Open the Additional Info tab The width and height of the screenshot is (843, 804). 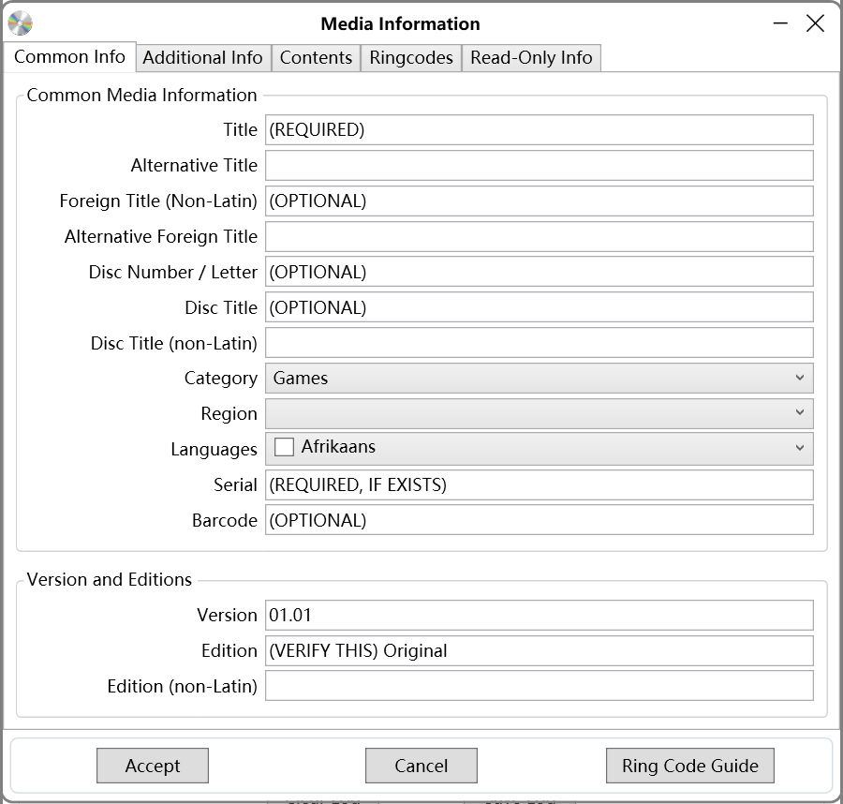pyautogui.click(x=202, y=57)
